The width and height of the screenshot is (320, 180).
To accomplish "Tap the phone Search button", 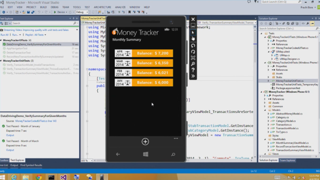I will [173, 154].
